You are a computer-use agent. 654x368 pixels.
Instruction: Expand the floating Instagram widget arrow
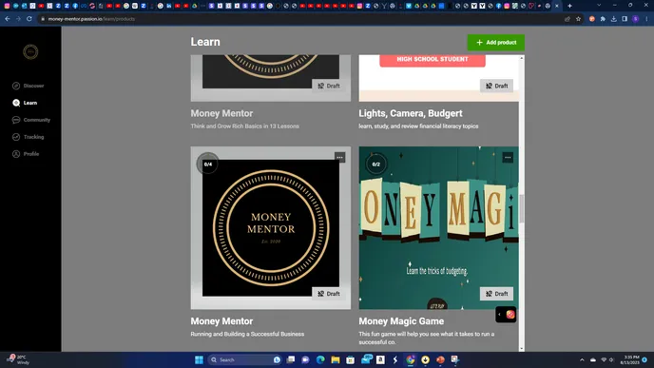pyautogui.click(x=499, y=315)
